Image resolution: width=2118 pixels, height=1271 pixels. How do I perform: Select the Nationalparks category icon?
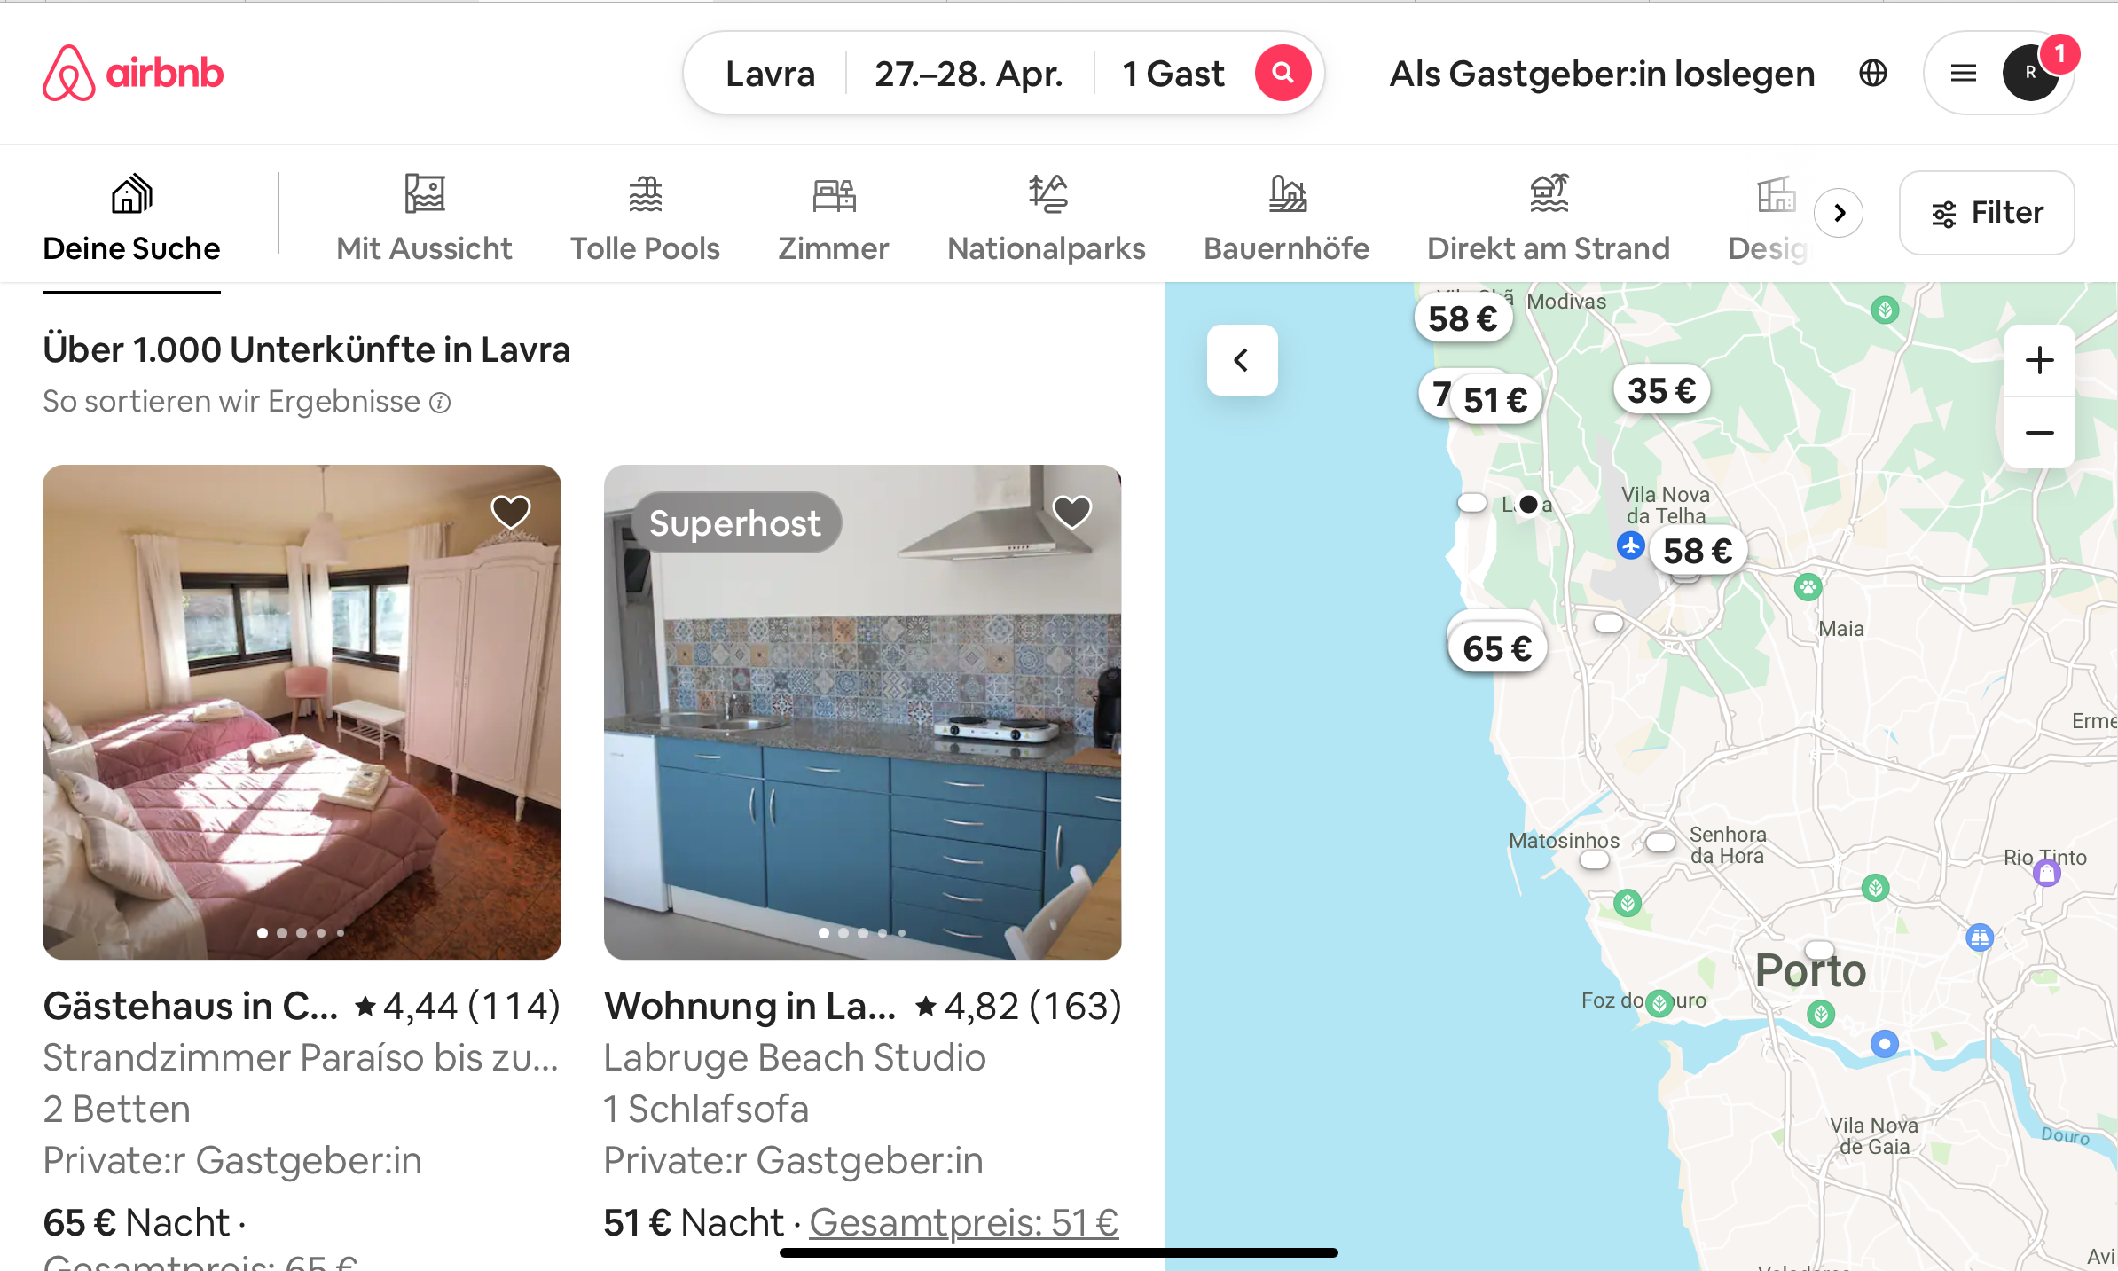[1047, 193]
